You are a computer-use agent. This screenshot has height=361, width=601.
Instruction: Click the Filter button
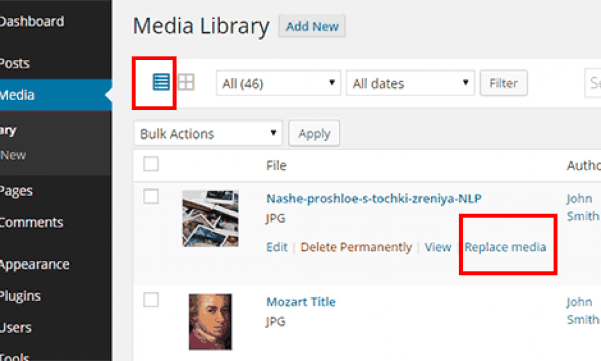click(503, 84)
